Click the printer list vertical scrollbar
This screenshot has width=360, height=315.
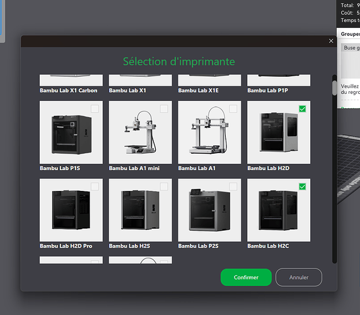(334, 169)
